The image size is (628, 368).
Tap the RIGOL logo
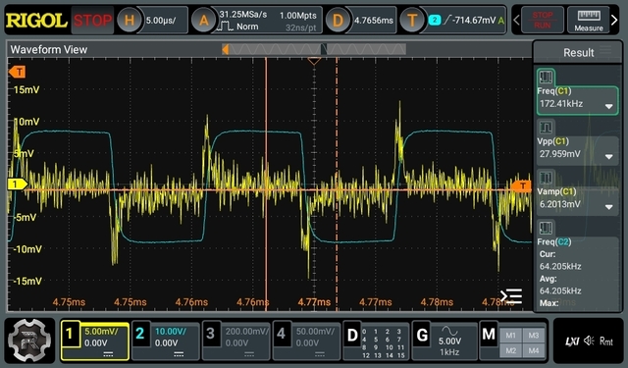click(36, 20)
